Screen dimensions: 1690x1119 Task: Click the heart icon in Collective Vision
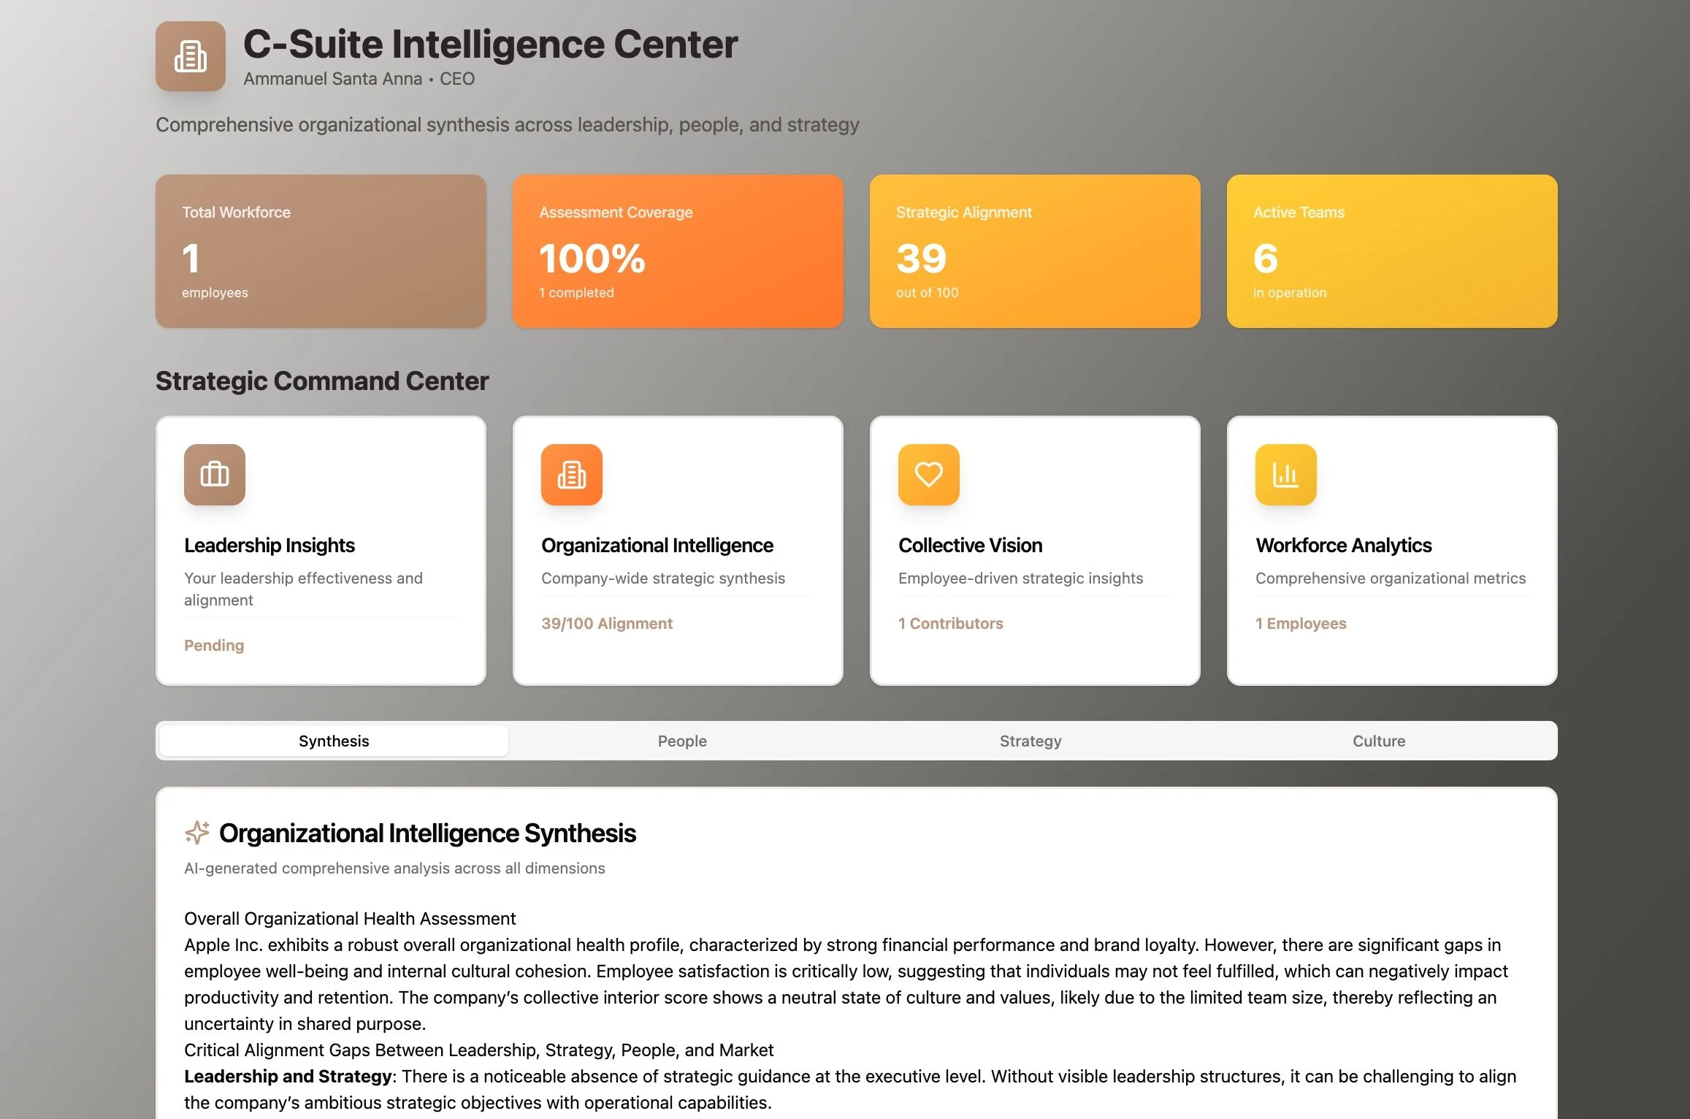click(928, 475)
